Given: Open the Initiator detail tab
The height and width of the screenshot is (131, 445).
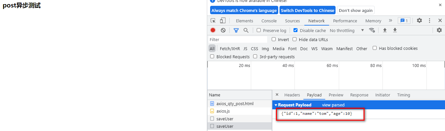Looking at the screenshot, I should coord(383,95).
